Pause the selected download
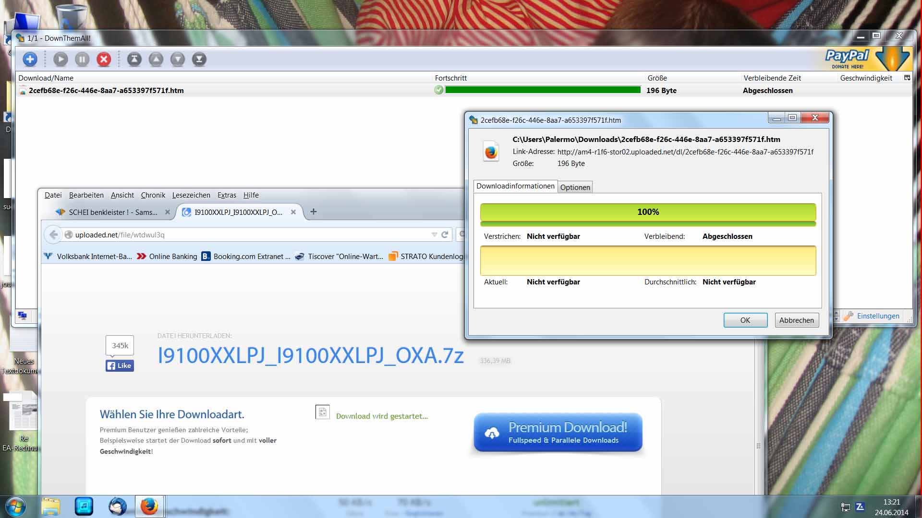 pos(82,59)
